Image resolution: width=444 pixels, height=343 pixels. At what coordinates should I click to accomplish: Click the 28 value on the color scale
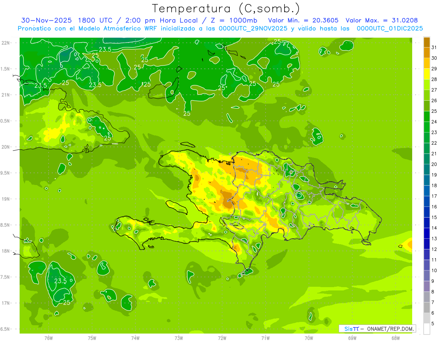click(434, 79)
